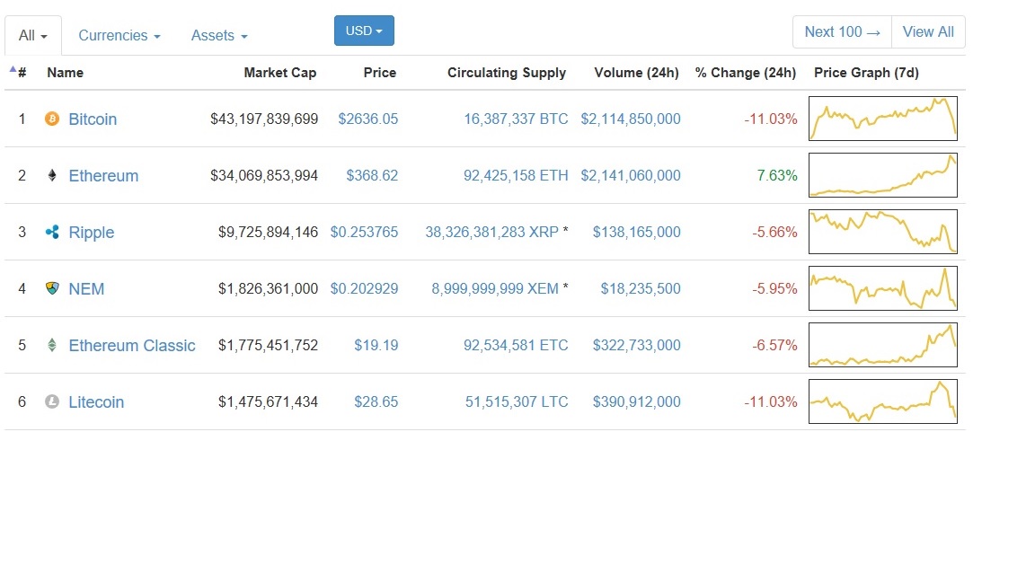Click Ethereum Classic's -6.57% change value

pos(775,345)
